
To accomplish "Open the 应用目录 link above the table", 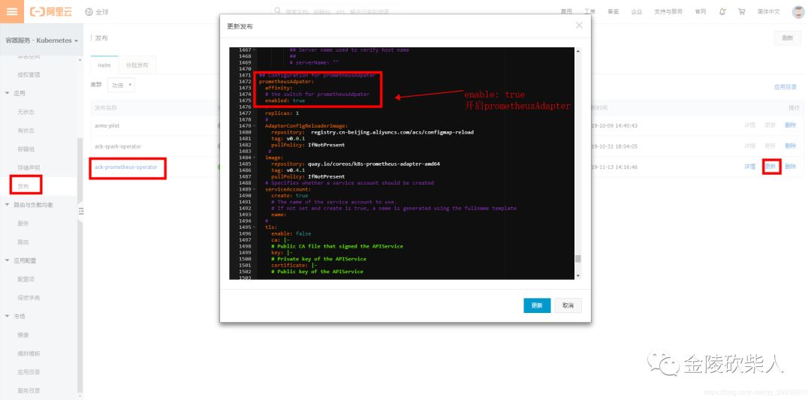I will 785,87.
